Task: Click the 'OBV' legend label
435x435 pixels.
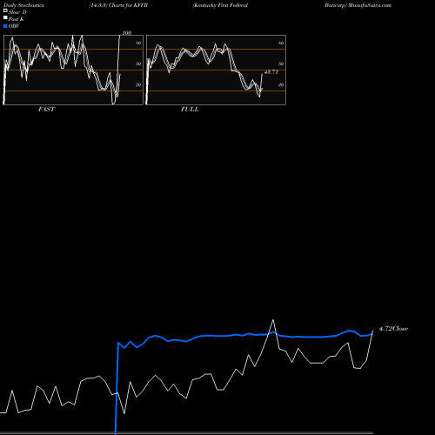Action: tap(14, 26)
